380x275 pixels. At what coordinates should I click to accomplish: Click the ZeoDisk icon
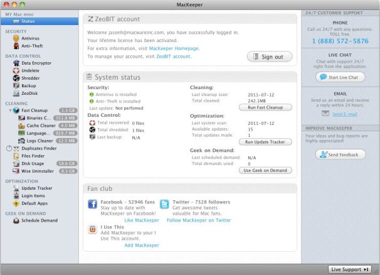tap(16, 93)
